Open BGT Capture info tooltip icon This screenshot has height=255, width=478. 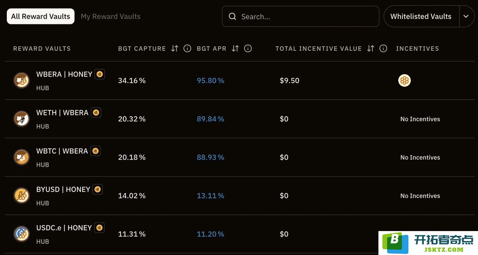click(x=187, y=48)
